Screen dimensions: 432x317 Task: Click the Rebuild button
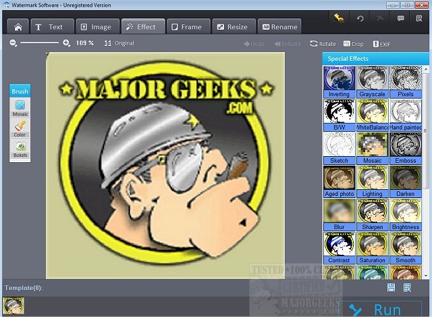[287, 44]
